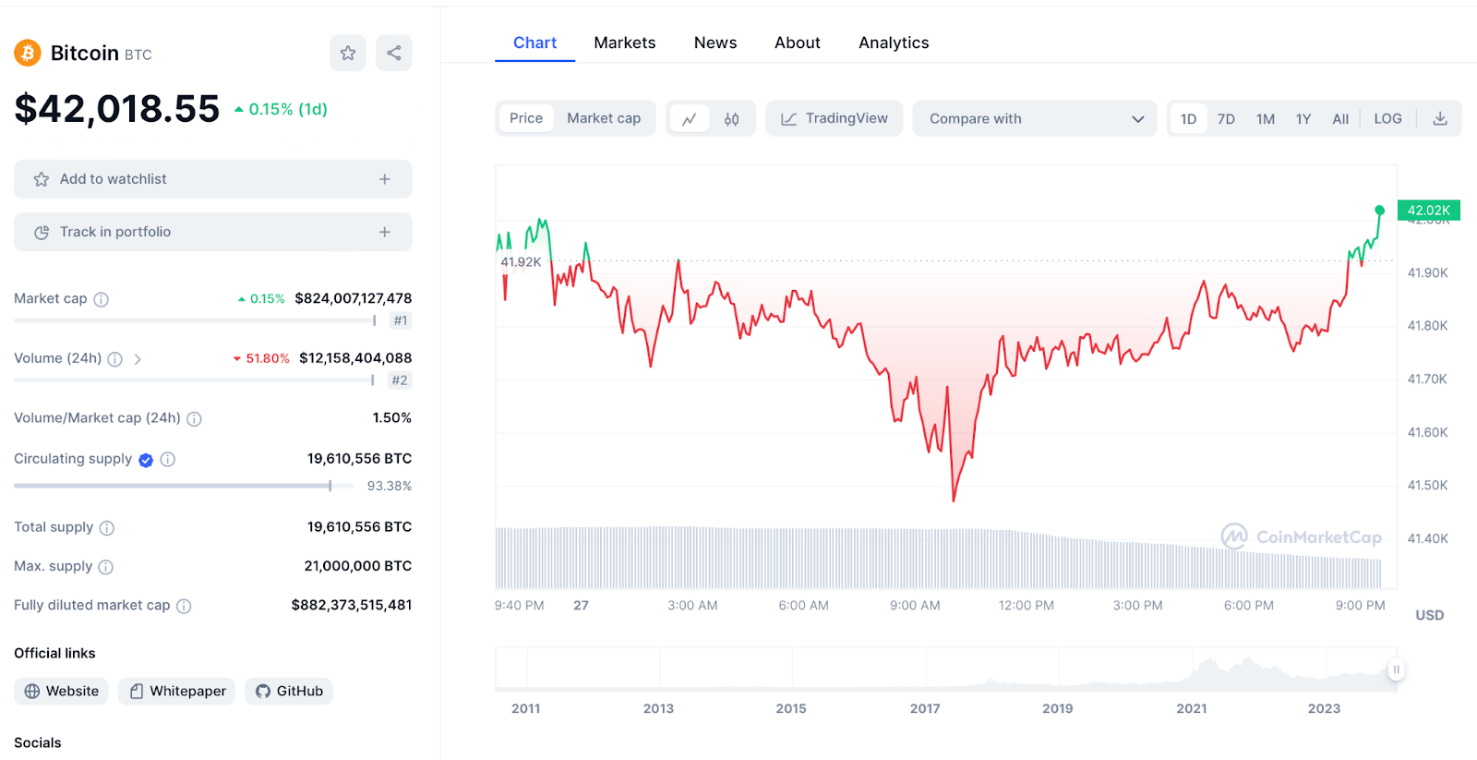This screenshot has width=1477, height=760.
Task: Open the About tab
Action: (798, 42)
